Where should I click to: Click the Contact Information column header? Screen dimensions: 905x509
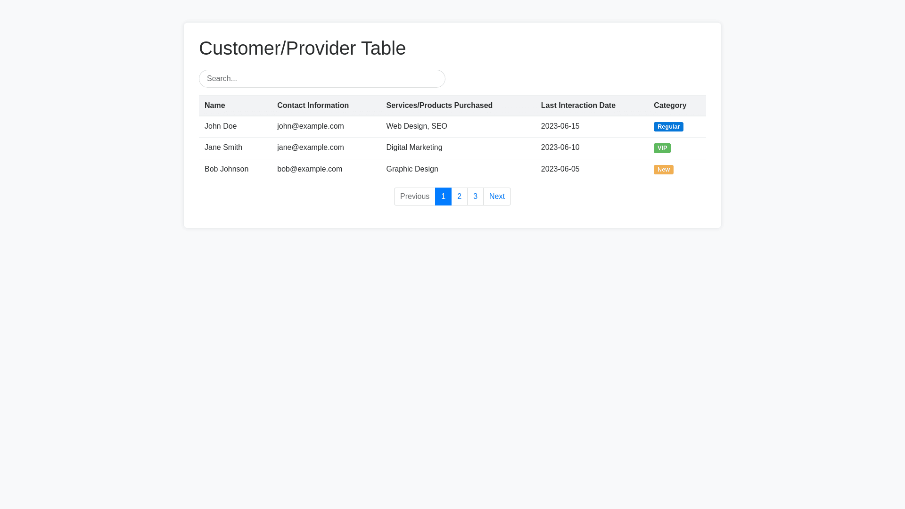313,106
